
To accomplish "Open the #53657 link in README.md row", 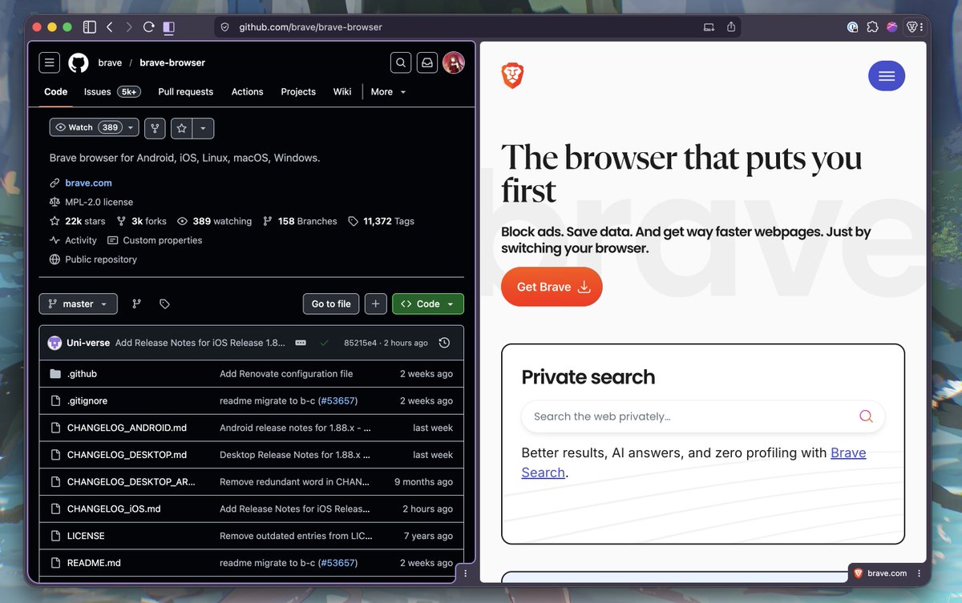I will point(338,563).
